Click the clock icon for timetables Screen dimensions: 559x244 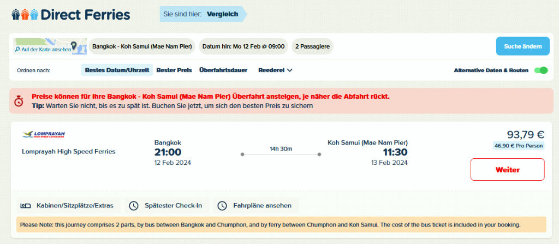[222, 206]
